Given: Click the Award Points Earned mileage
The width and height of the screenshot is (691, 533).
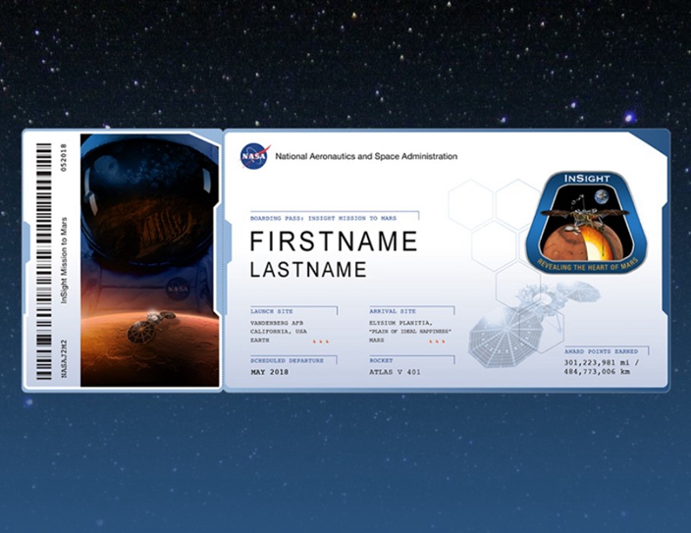Looking at the screenshot, I should coord(602,367).
